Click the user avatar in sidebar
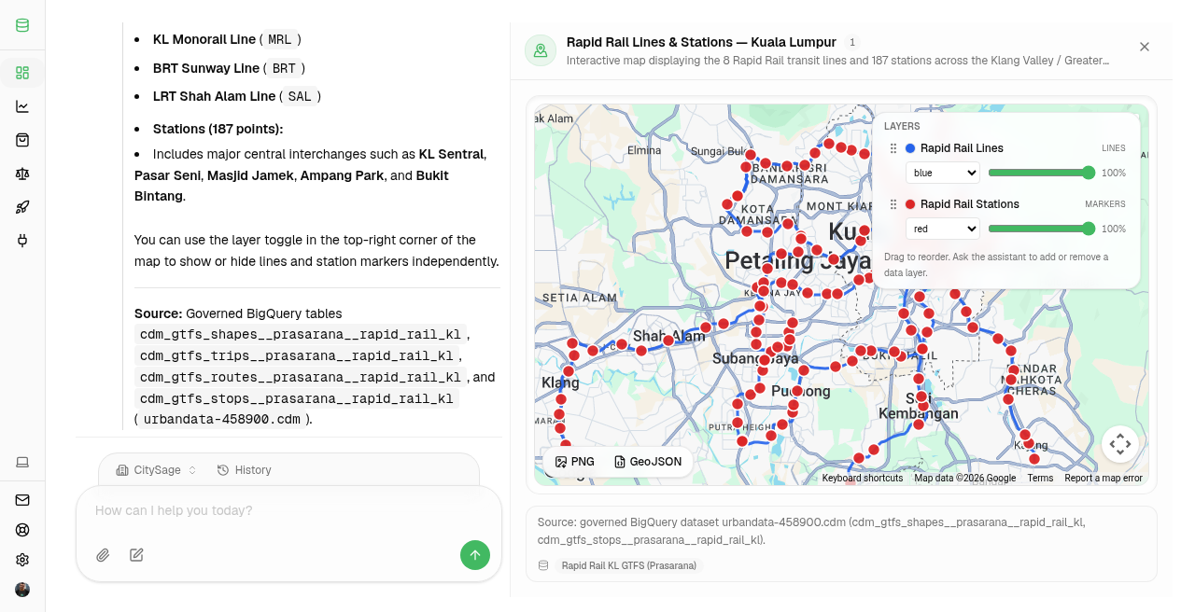The width and height of the screenshot is (1195, 612). pos(22,590)
